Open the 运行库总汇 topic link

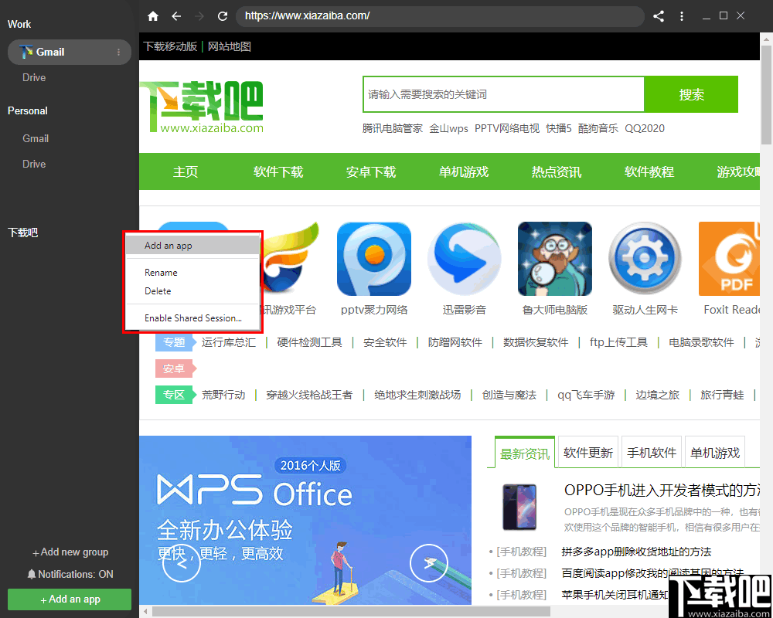pyautogui.click(x=229, y=342)
